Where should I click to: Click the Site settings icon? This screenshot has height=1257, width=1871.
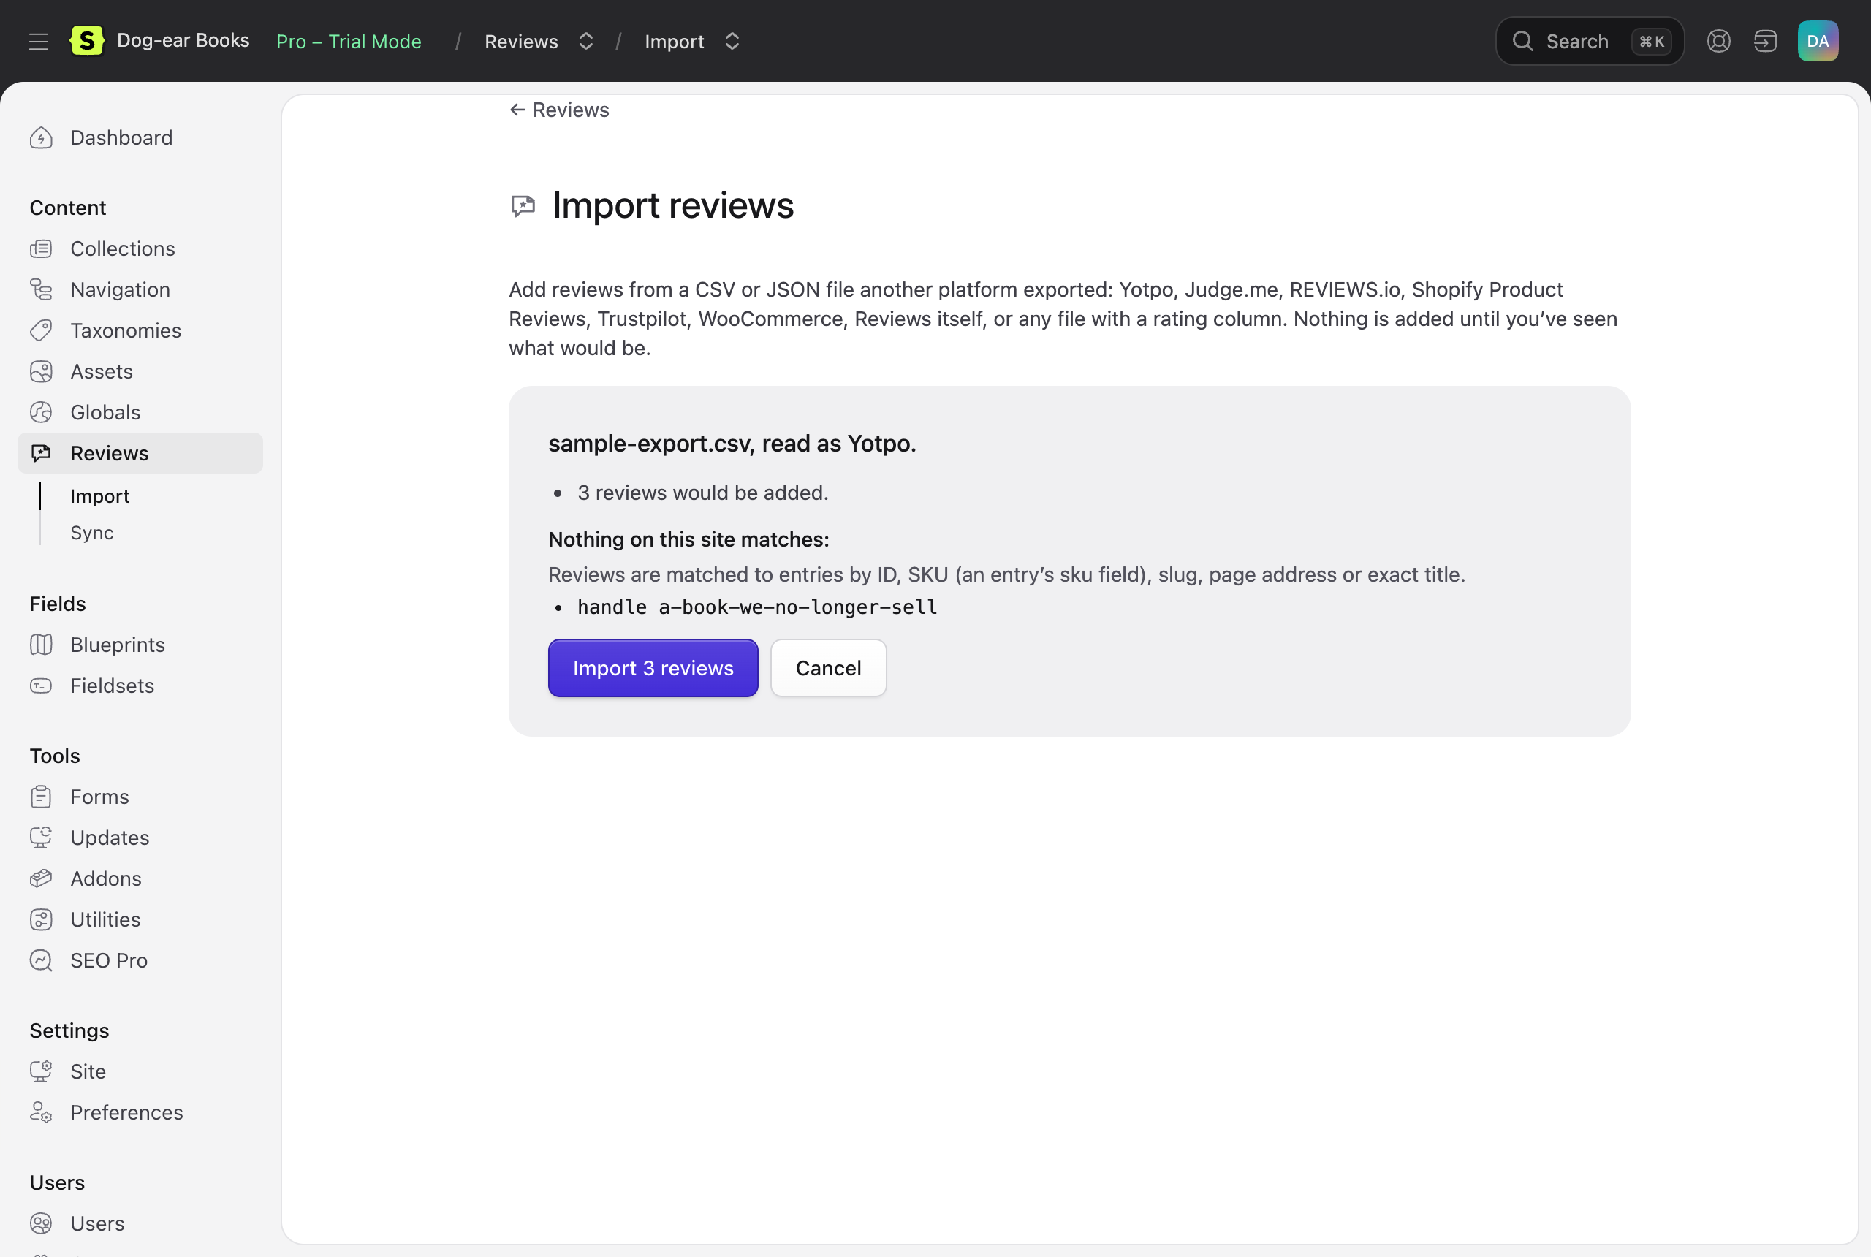pos(41,1072)
